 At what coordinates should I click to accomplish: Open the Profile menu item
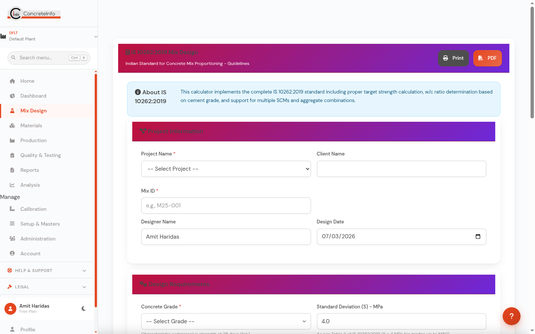point(47,330)
